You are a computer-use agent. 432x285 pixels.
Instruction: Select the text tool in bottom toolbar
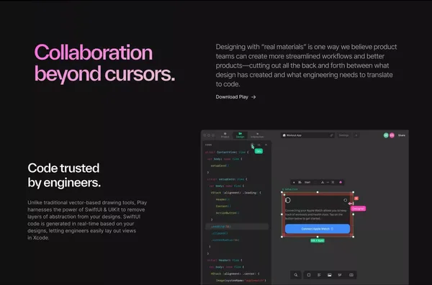tap(319, 275)
